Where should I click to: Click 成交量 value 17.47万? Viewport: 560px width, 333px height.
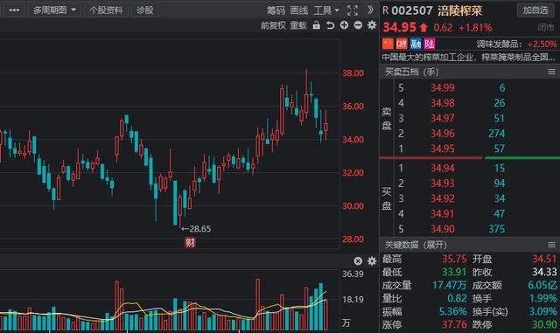pyautogui.click(x=449, y=285)
